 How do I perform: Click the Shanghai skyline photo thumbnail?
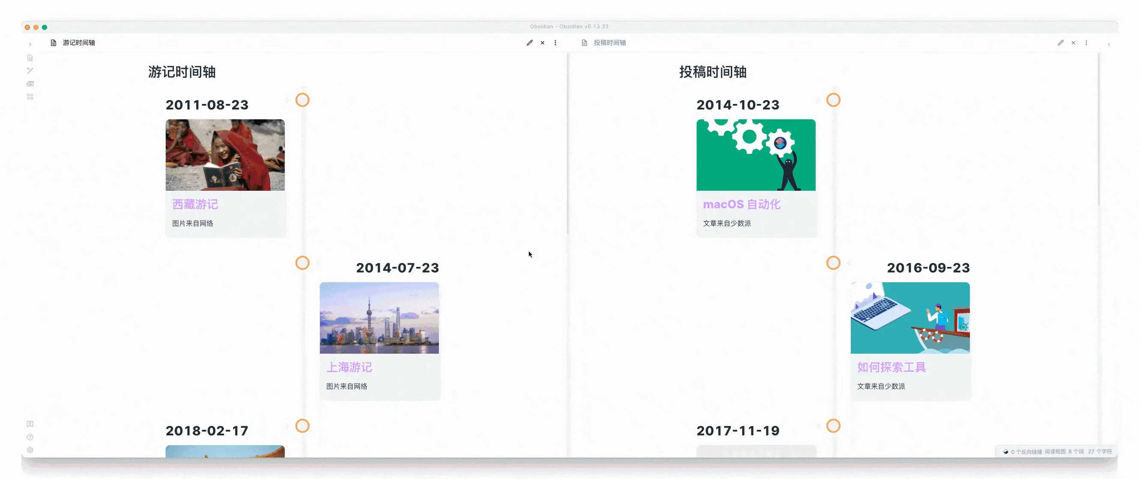click(x=379, y=318)
